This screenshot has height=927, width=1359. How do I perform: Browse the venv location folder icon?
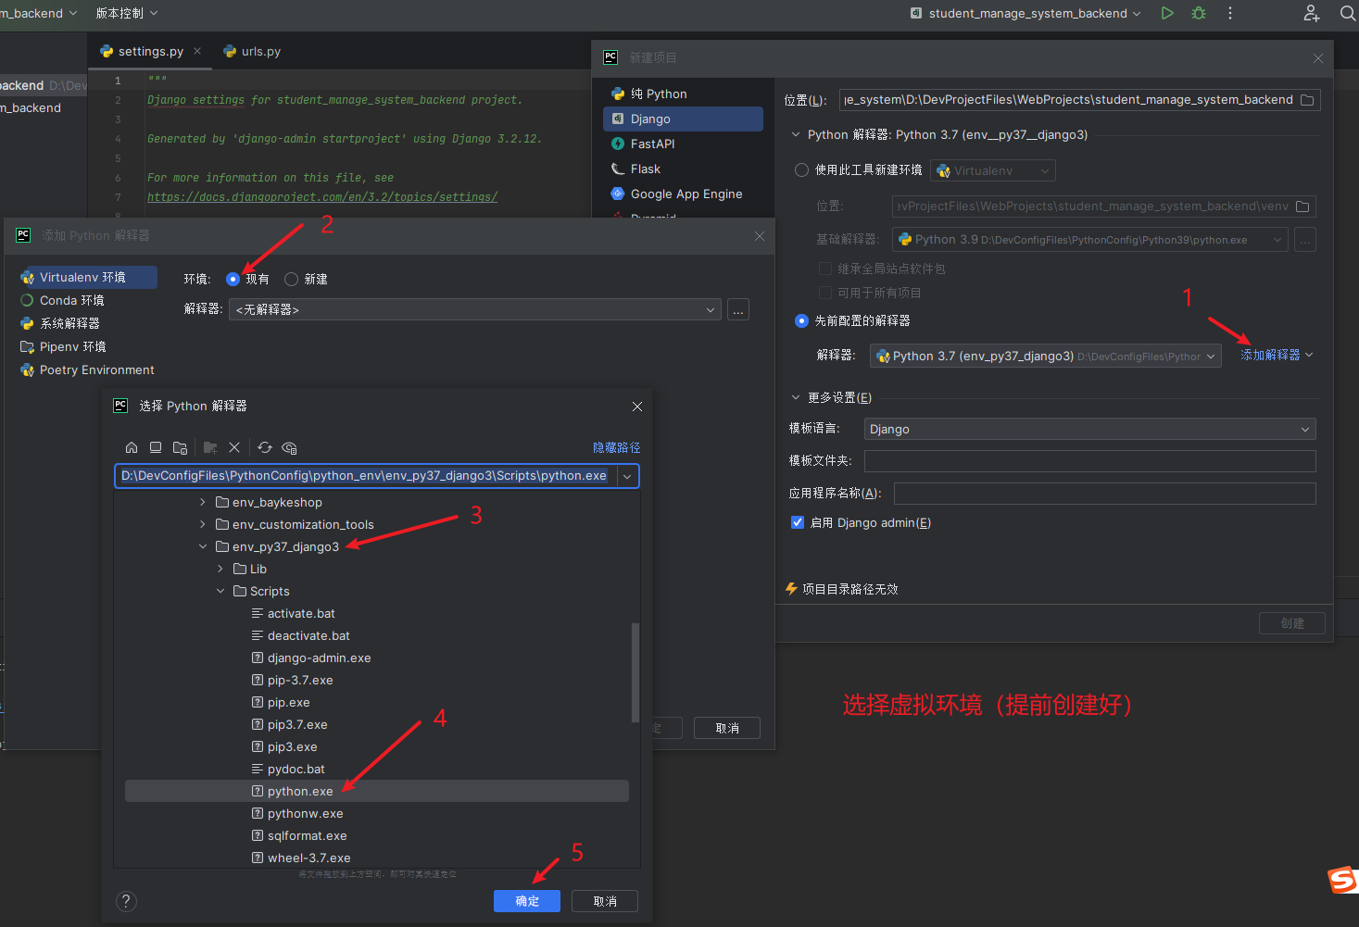(1302, 207)
